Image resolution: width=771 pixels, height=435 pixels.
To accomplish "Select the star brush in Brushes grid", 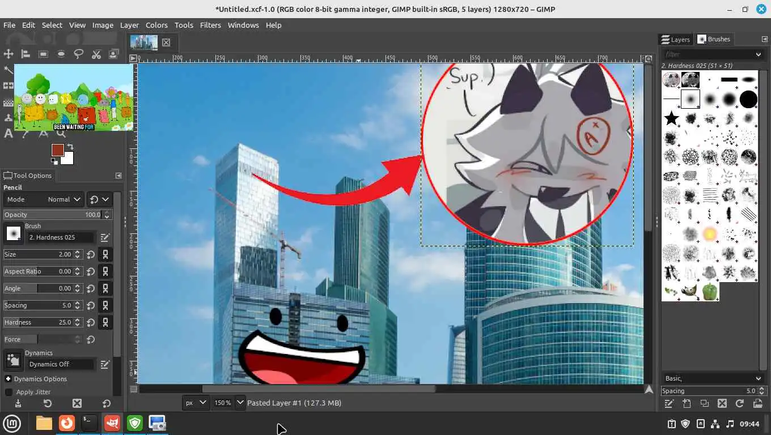I will 671,118.
